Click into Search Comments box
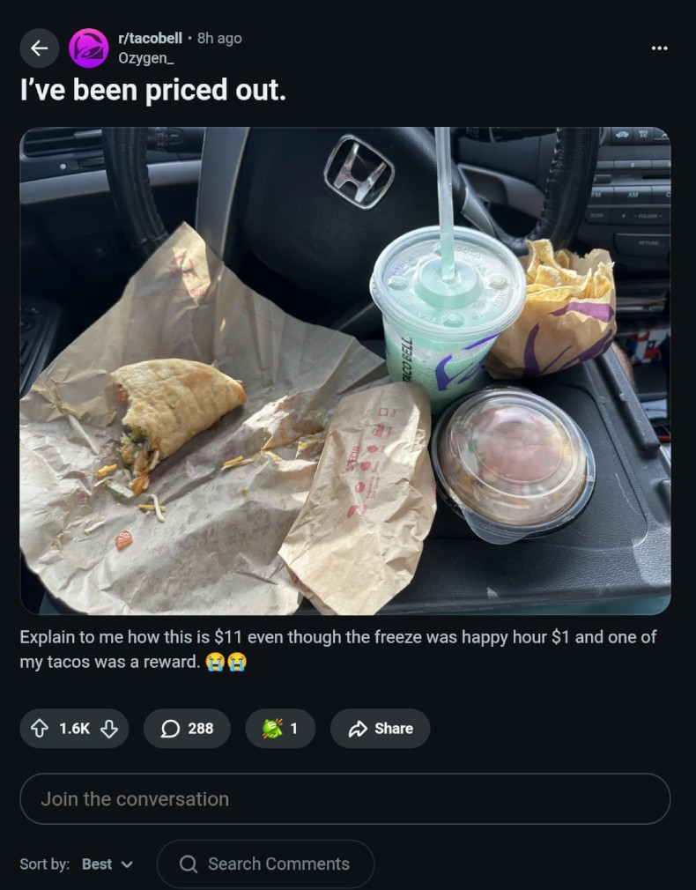696x890 pixels. point(266,864)
